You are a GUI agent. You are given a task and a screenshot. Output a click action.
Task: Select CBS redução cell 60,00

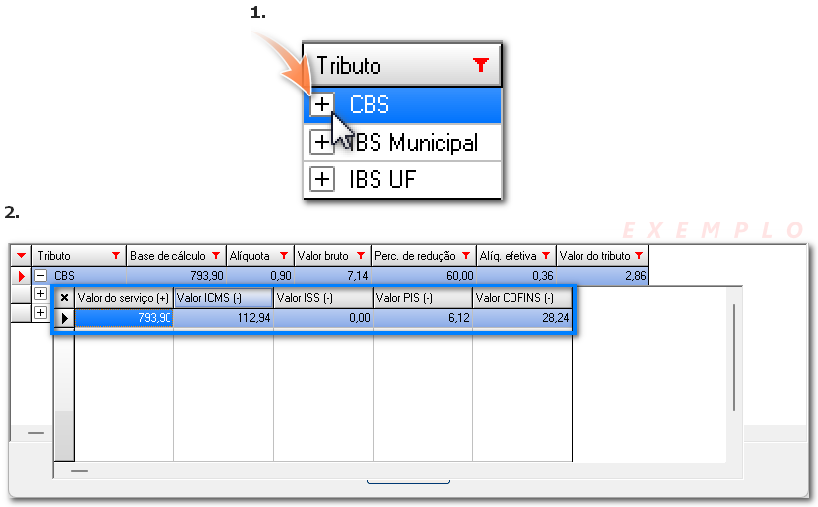(424, 276)
